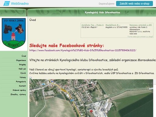This screenshot has height=117, width=156.
Task: Click the aerial map image of Dřevohostice
Action: [91, 98]
